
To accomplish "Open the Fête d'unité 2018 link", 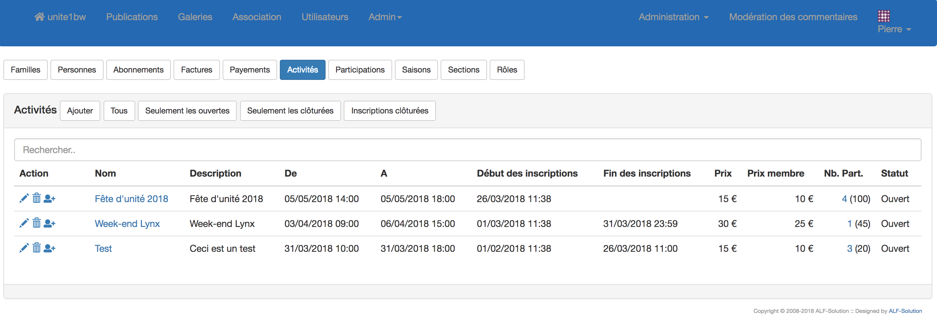I will click(131, 199).
